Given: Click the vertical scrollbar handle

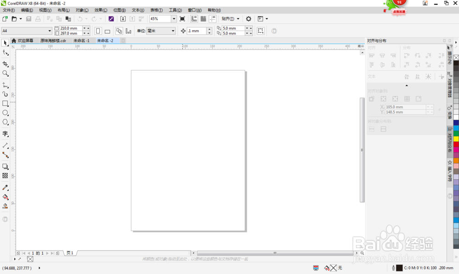Looking at the screenshot, I should [x=362, y=150].
